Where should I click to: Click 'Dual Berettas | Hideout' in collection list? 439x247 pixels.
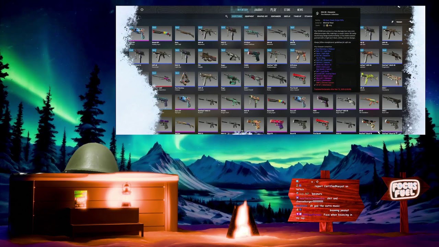(x=325, y=49)
